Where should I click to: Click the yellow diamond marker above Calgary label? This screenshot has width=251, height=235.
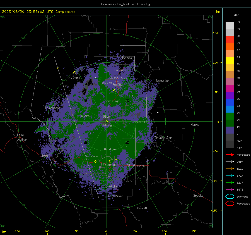pyautogui.click(x=110, y=161)
